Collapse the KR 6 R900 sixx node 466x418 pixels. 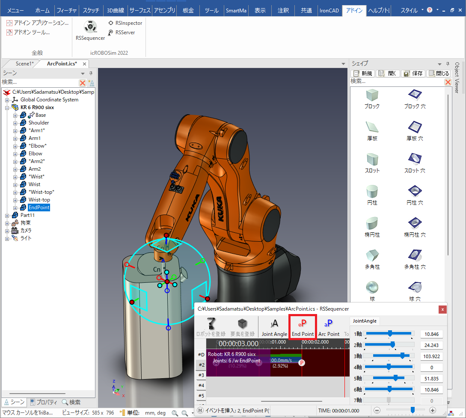point(7,107)
